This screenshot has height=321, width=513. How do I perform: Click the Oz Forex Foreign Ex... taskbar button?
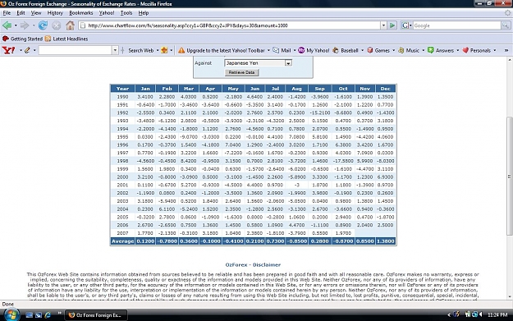click(x=96, y=315)
